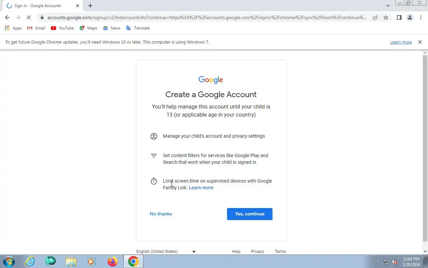
Task: Open the Maps bookmark
Action: coord(88,28)
